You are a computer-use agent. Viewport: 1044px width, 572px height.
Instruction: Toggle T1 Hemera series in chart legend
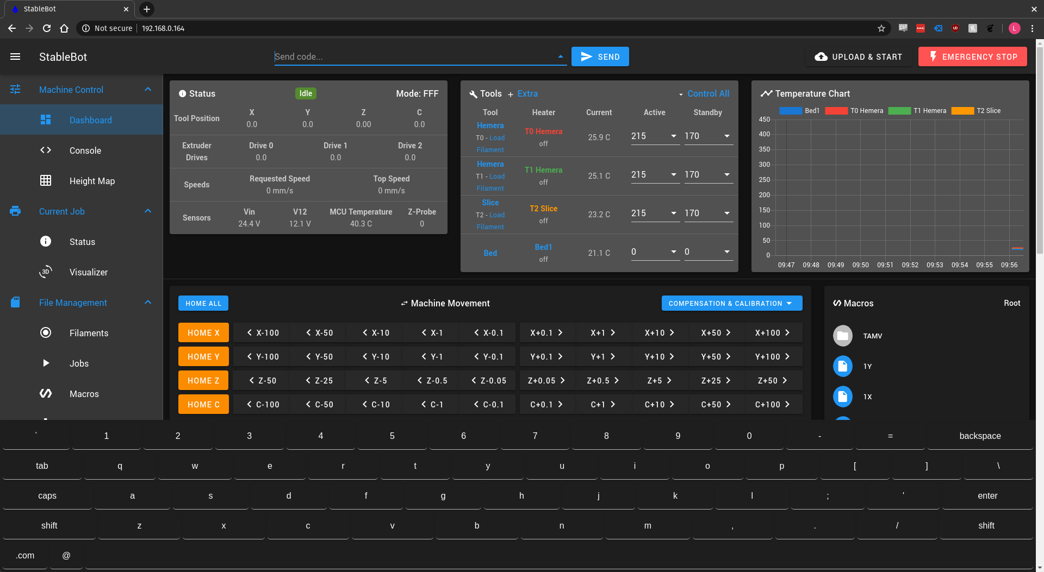click(917, 111)
